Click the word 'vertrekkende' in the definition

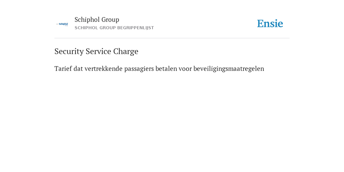103,69
